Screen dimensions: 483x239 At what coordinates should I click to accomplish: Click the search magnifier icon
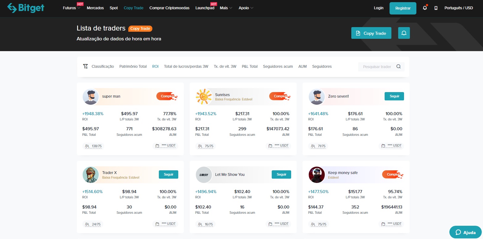(x=398, y=67)
